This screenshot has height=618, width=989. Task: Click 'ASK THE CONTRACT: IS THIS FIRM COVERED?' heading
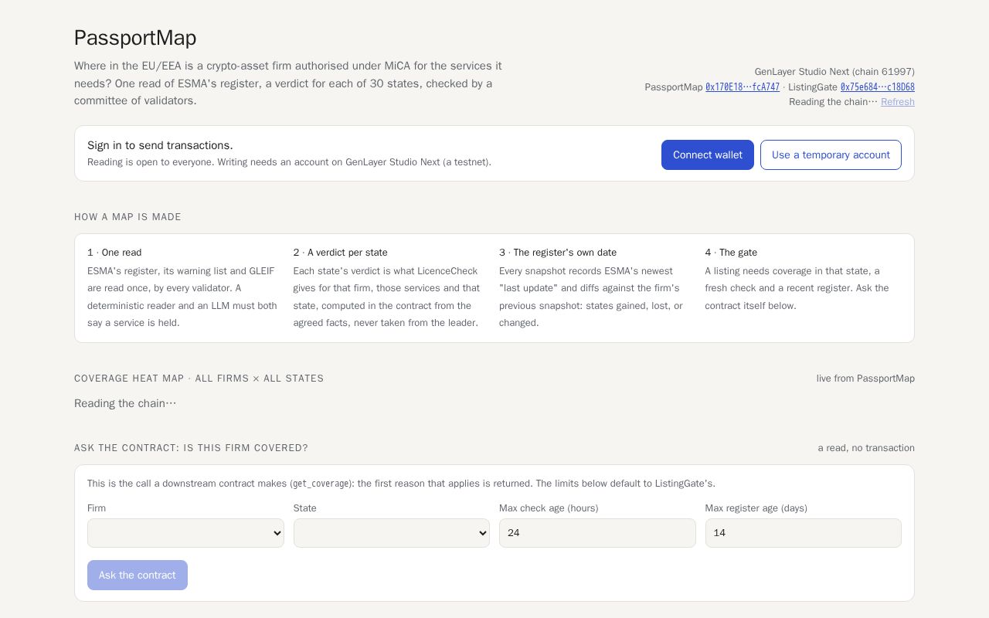click(191, 448)
